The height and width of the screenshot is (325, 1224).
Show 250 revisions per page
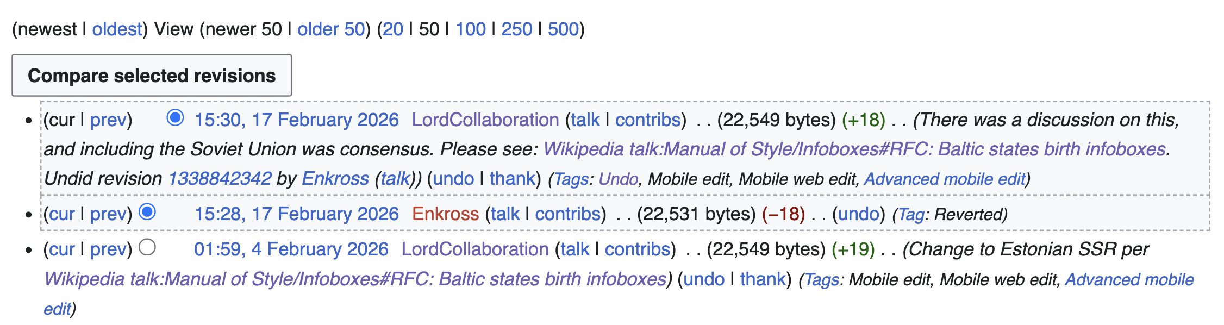[x=516, y=29]
